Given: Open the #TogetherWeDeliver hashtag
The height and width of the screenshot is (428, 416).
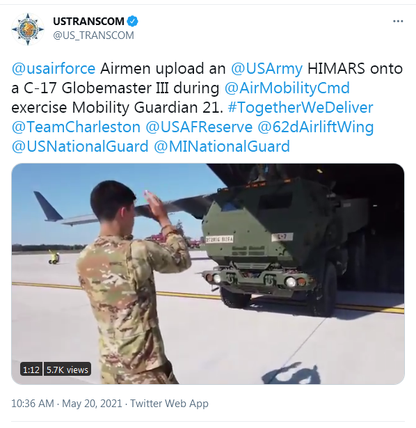Looking at the screenshot, I should click(301, 107).
